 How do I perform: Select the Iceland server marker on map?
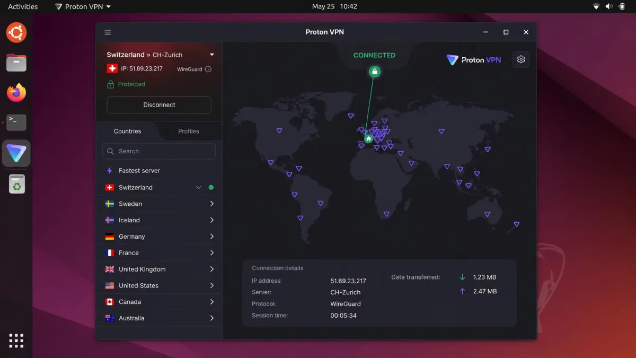click(x=350, y=116)
